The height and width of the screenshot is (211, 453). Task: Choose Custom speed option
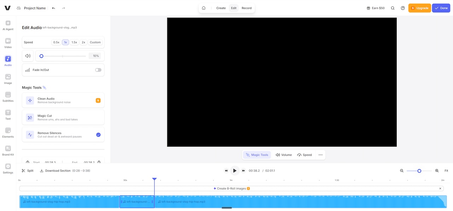95,42
